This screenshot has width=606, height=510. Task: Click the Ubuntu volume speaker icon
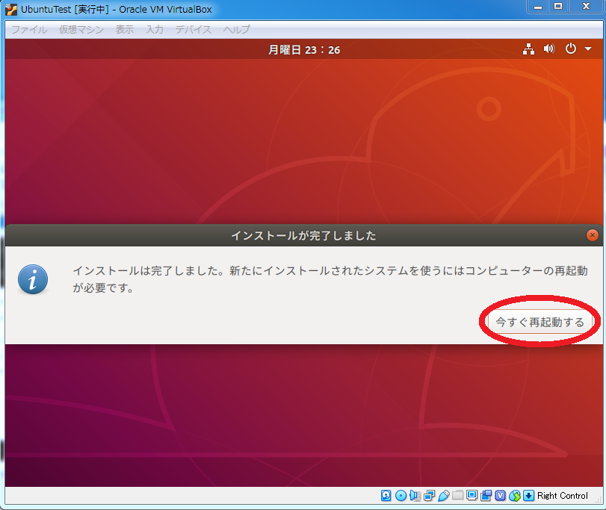click(x=548, y=49)
